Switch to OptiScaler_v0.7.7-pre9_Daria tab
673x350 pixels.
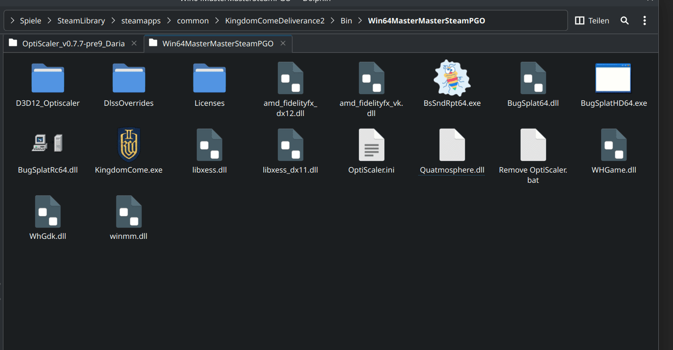click(x=73, y=43)
